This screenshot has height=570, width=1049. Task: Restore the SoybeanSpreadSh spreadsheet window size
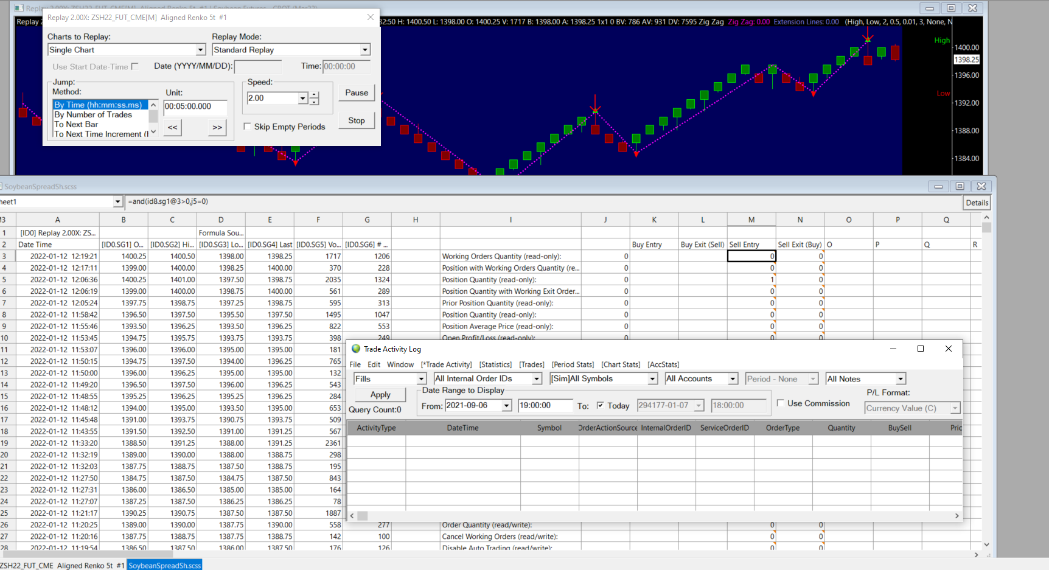pyautogui.click(x=960, y=186)
